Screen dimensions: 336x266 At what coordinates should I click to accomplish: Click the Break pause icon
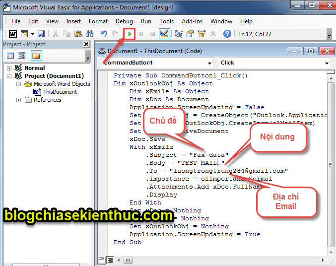point(141,34)
